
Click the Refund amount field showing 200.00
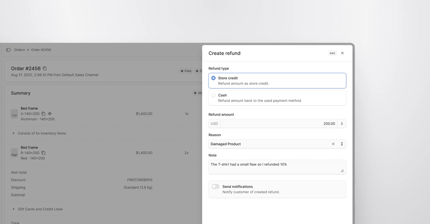coord(279,123)
